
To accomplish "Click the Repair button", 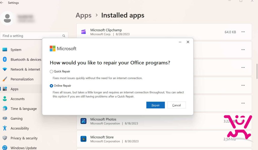I will click(x=155, y=105).
